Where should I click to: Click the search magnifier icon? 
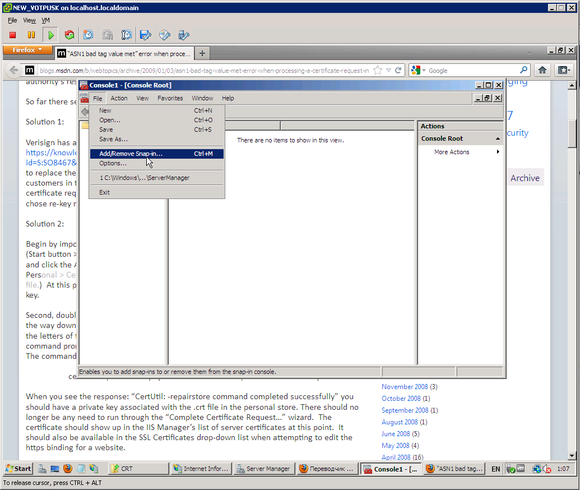pyautogui.click(x=523, y=70)
